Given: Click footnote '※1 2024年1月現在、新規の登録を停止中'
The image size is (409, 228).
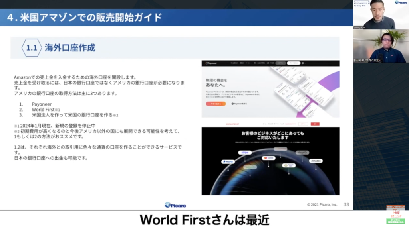Looking at the screenshot, I should coord(55,126).
